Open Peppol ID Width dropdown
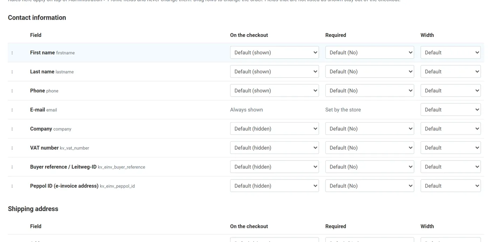The width and height of the screenshot is (492, 242). click(451, 185)
